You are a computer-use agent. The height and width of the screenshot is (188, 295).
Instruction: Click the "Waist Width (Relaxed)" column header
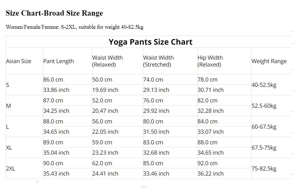[107, 61]
